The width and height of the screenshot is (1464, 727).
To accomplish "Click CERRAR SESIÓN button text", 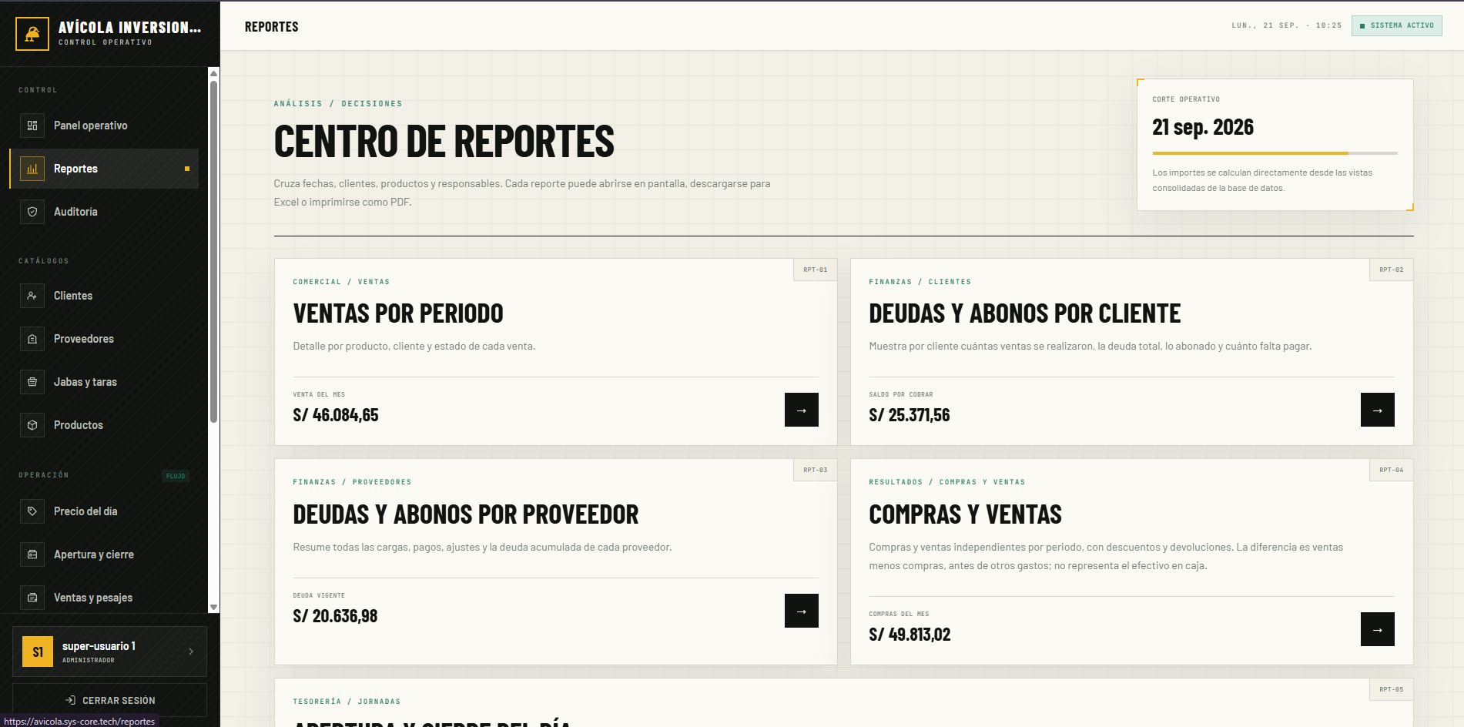I will (x=119, y=700).
